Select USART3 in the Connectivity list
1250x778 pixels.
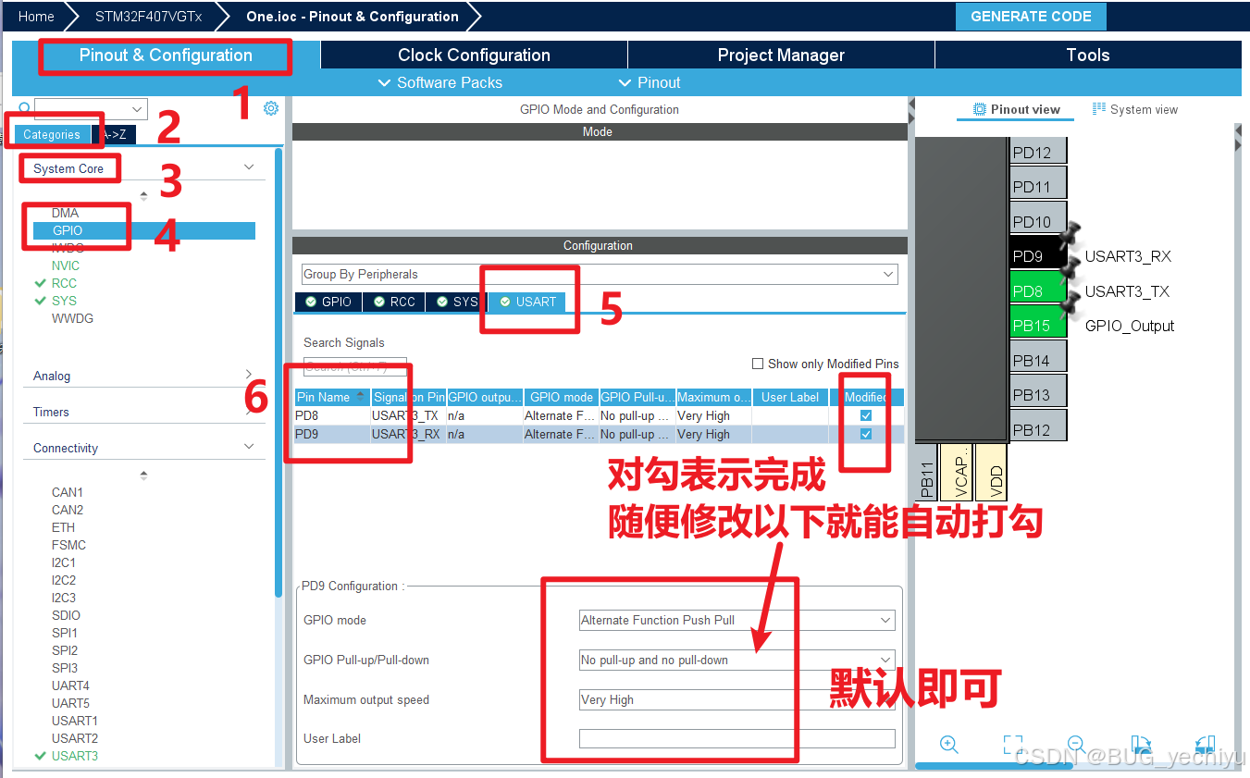pos(74,755)
